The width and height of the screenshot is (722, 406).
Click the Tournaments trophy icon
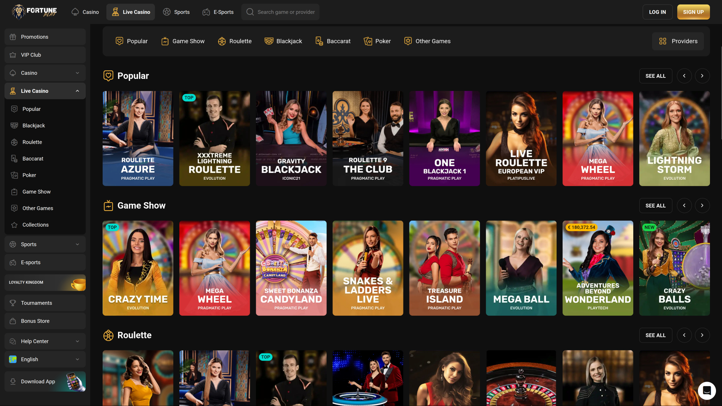13,303
